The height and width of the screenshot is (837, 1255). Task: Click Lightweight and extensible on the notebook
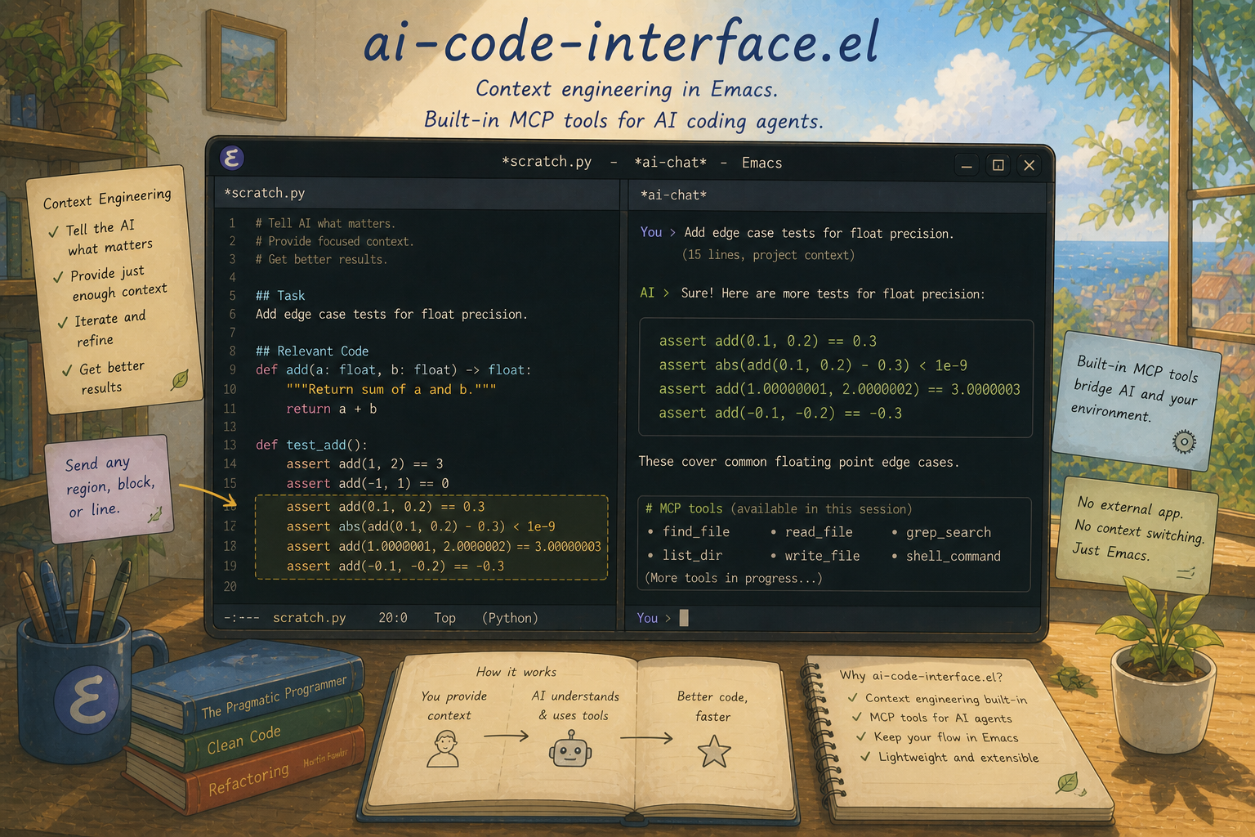(958, 758)
